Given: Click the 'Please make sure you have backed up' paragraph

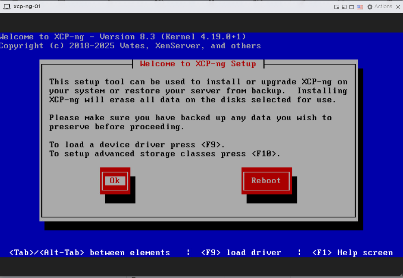Looking at the screenshot, I should click(x=190, y=122).
